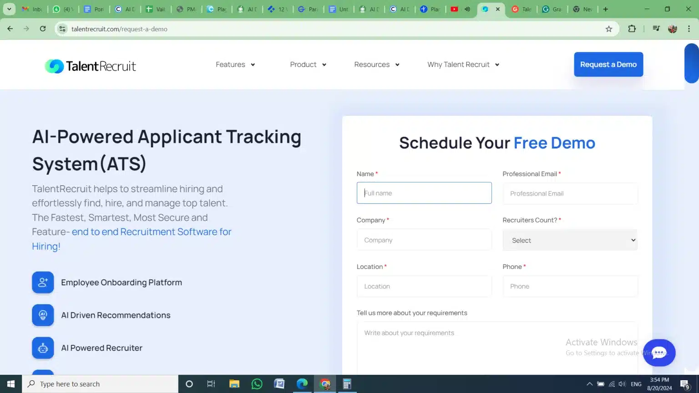
Task: Open Microsoft Edge from the taskbar
Action: pos(302,384)
